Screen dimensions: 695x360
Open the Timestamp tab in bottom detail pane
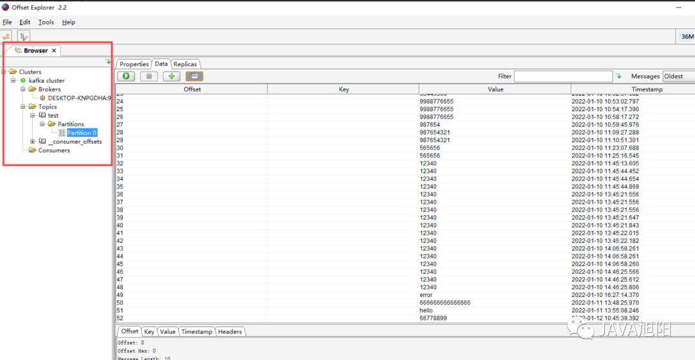[197, 332]
